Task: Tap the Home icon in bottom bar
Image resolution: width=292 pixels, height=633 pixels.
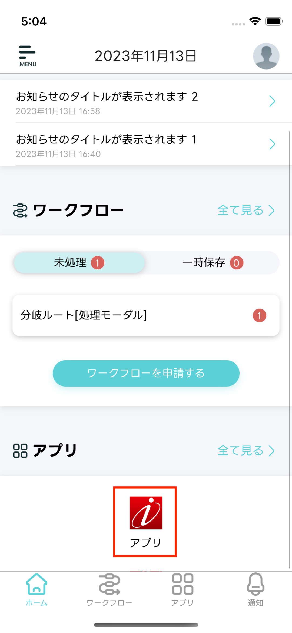Action: coord(36,584)
